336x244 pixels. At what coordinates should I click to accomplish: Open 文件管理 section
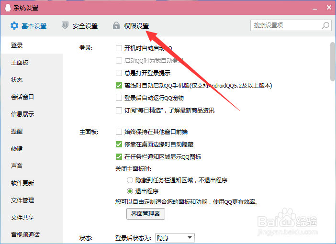[32, 200]
